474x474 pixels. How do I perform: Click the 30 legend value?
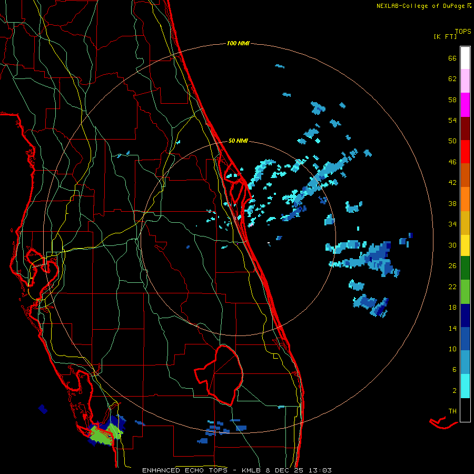tap(452, 245)
